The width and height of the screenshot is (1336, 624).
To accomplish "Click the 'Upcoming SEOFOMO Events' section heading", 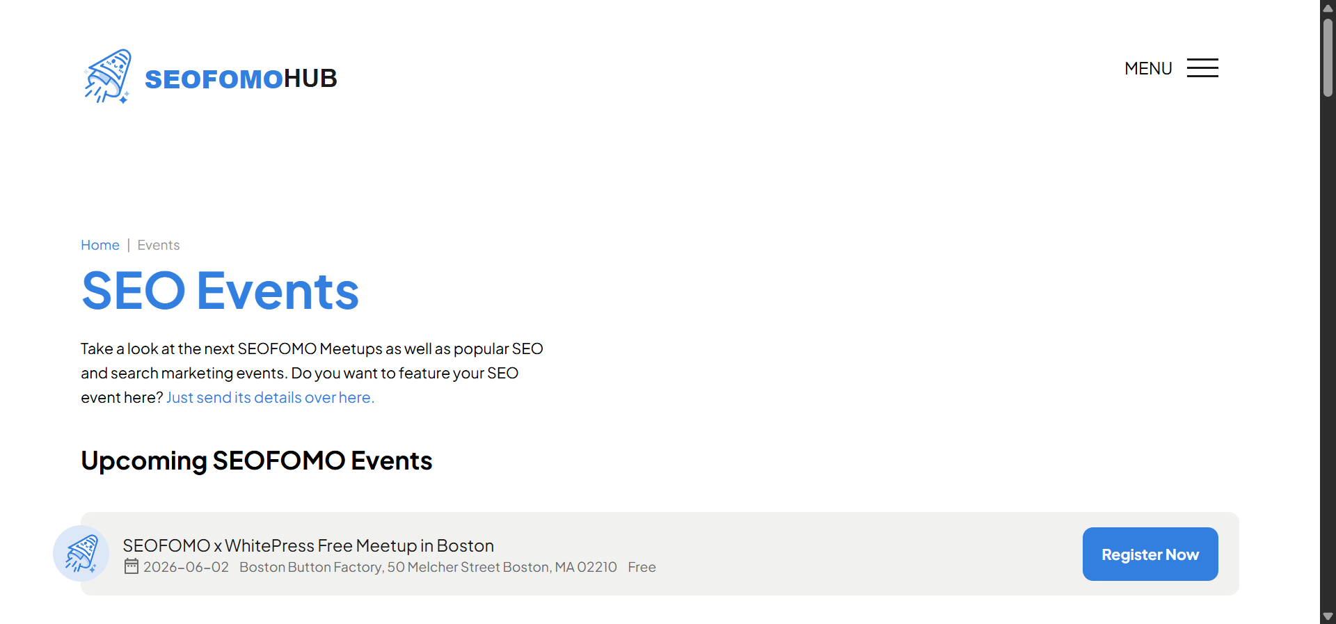I will click(256, 461).
